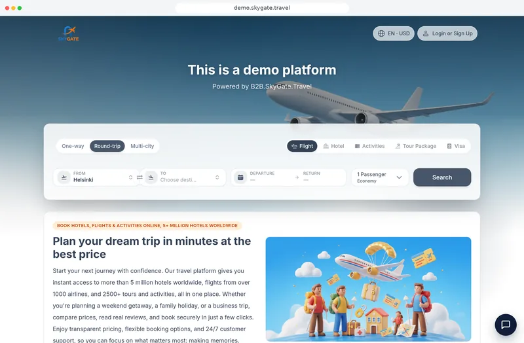Expand the 1 Passenger Economy dropdown
Image resolution: width=524 pixels, height=343 pixels.
(380, 177)
